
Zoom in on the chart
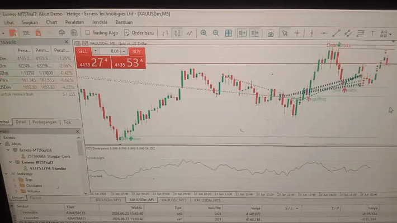[x=204, y=33]
